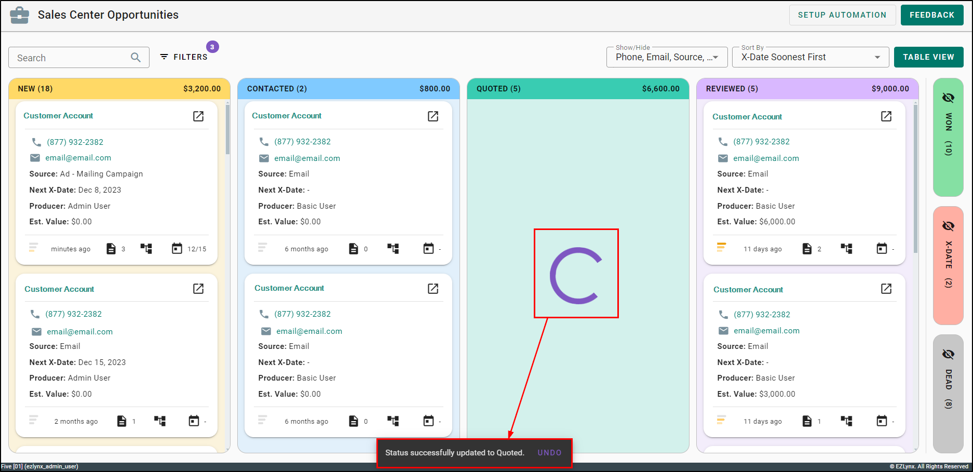Image resolution: width=973 pixels, height=472 pixels.
Task: Toggle visibility eye on WON column
Action: click(x=948, y=98)
